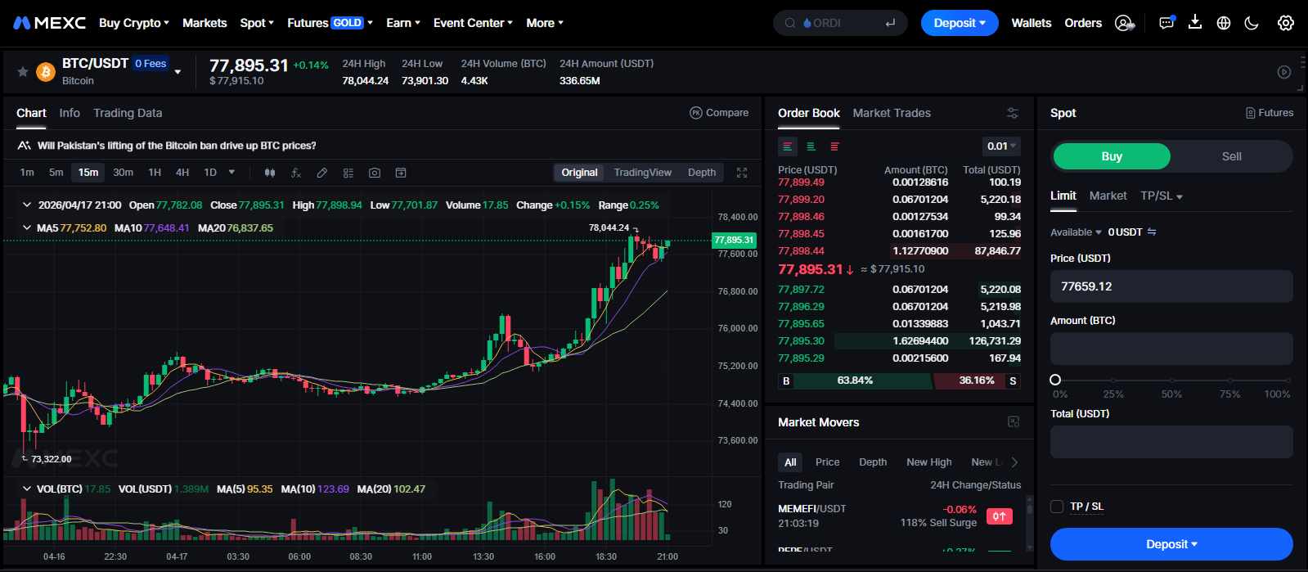Show asks-only order book view
Screen dimensions: 1308x572
click(834, 146)
